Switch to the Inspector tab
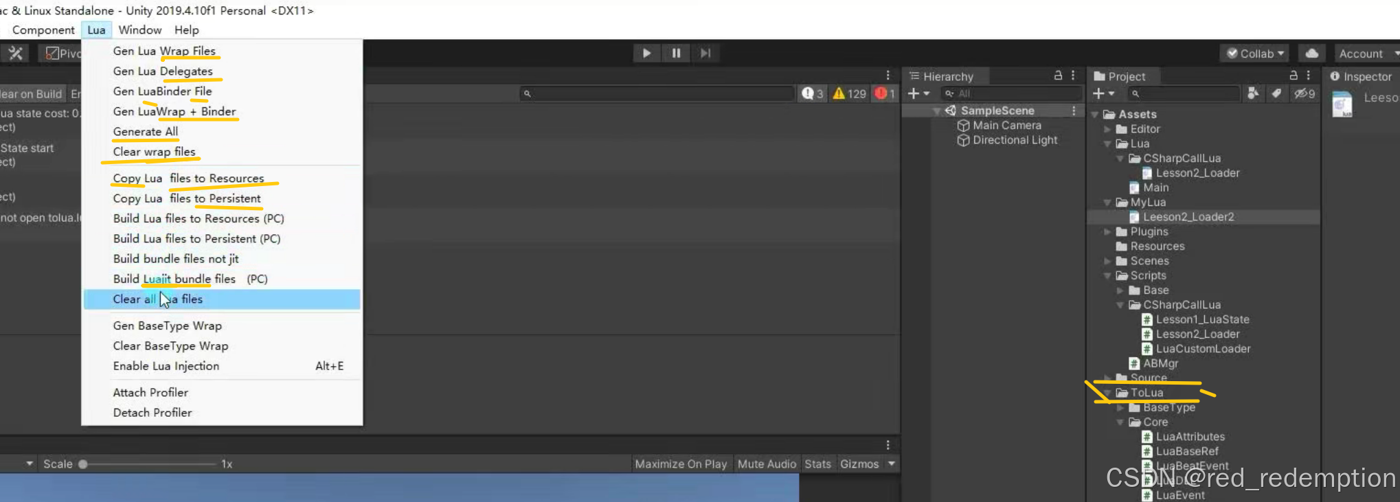1400x502 pixels. point(1361,76)
